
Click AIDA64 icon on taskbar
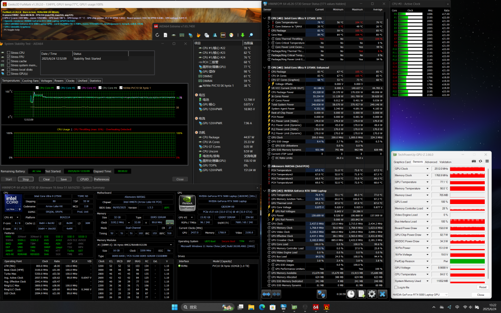[316, 307]
